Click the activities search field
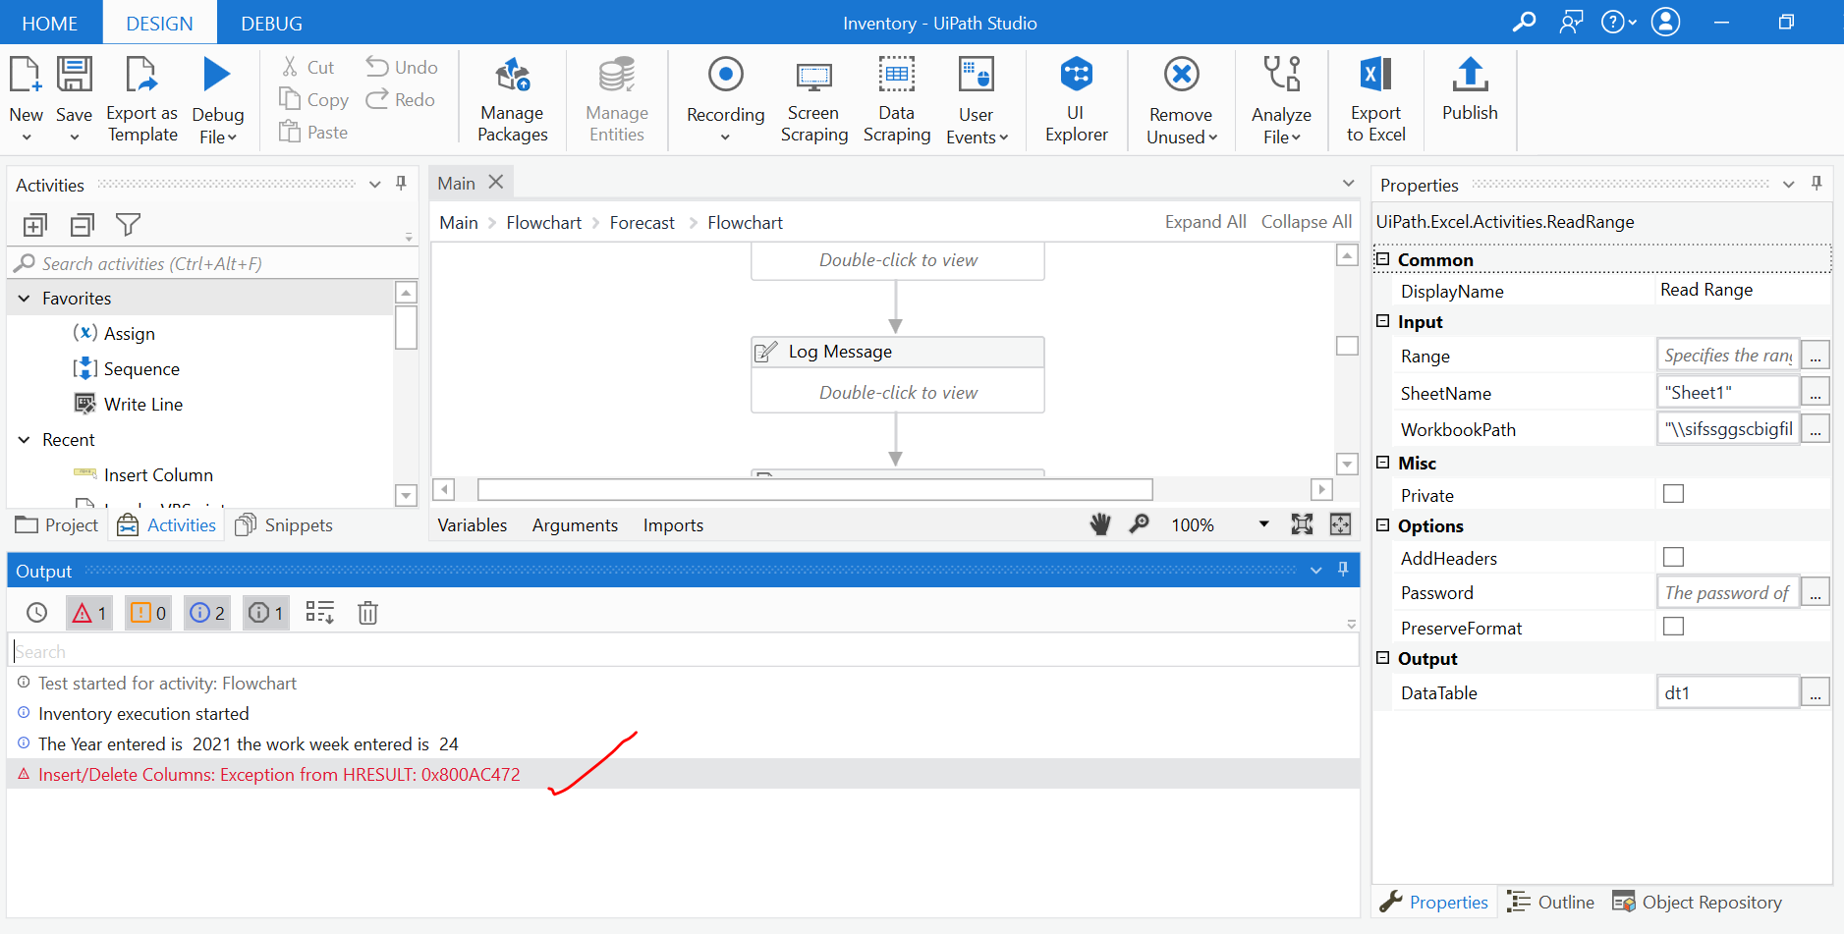Image resolution: width=1844 pixels, height=934 pixels. click(x=212, y=263)
